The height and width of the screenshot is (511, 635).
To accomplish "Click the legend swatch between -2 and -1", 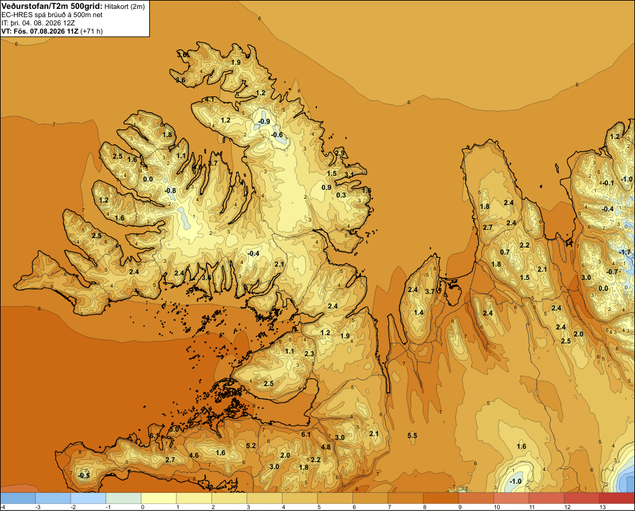I will [88, 498].
